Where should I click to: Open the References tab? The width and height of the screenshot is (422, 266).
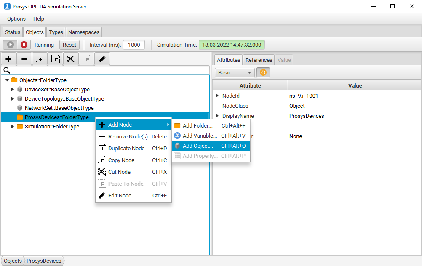point(259,60)
